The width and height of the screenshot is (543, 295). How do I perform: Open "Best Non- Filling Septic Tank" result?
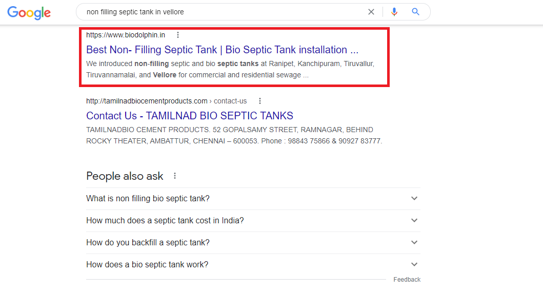coord(222,50)
